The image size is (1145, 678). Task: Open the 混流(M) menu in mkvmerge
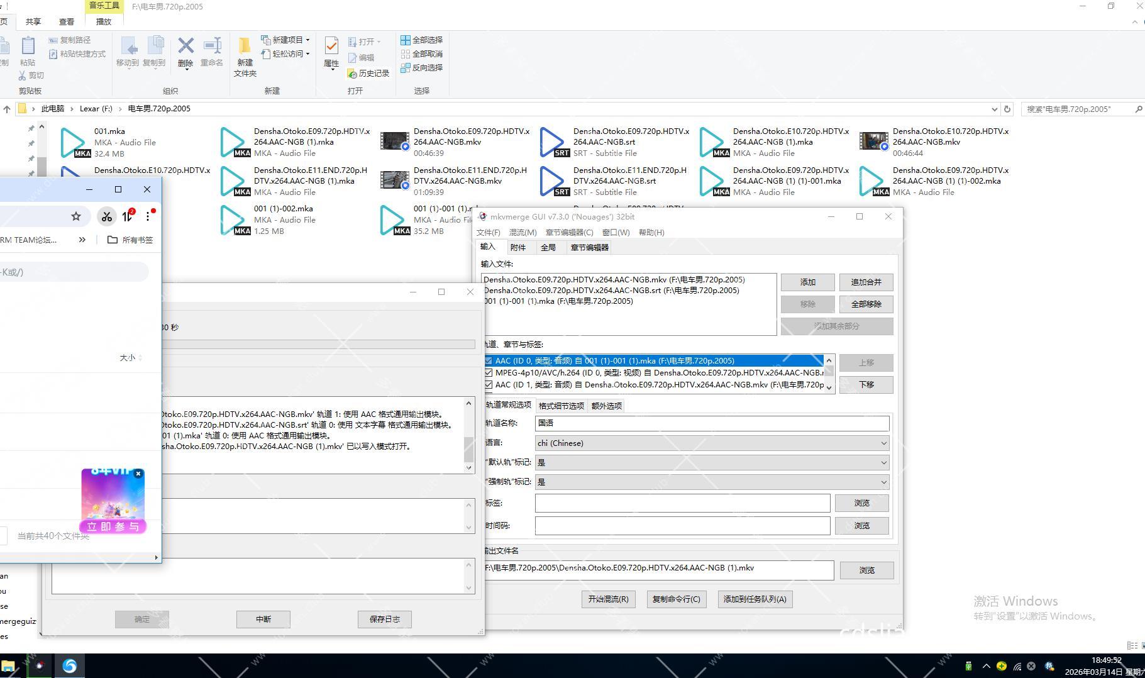(x=523, y=233)
